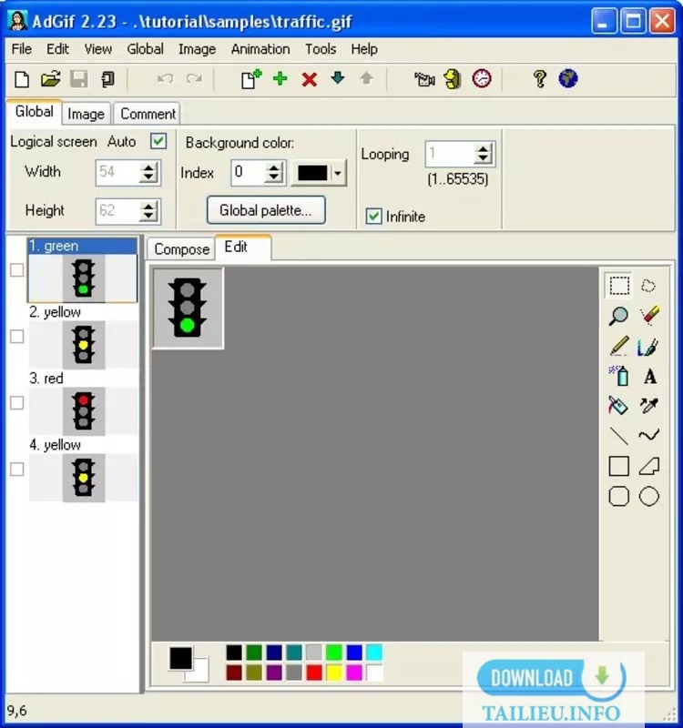Open the Animation menu

(x=260, y=49)
